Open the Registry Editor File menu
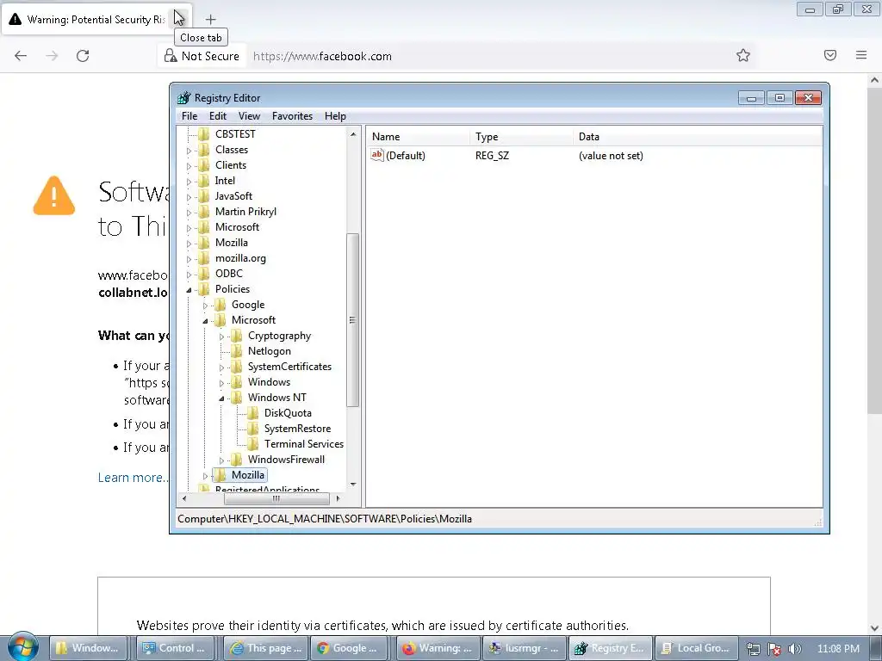The image size is (882, 661). pos(189,116)
